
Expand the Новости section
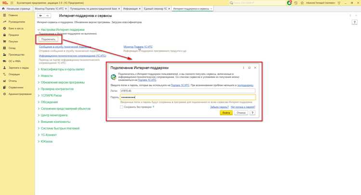45,76
